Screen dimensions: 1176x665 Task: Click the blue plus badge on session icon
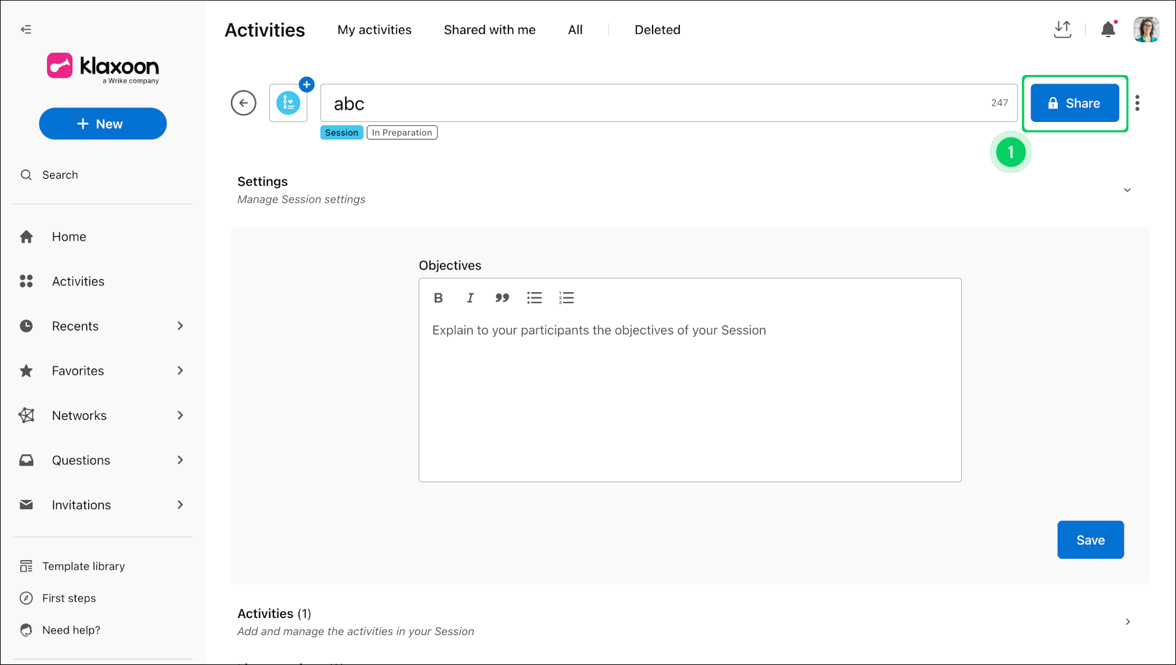click(307, 85)
